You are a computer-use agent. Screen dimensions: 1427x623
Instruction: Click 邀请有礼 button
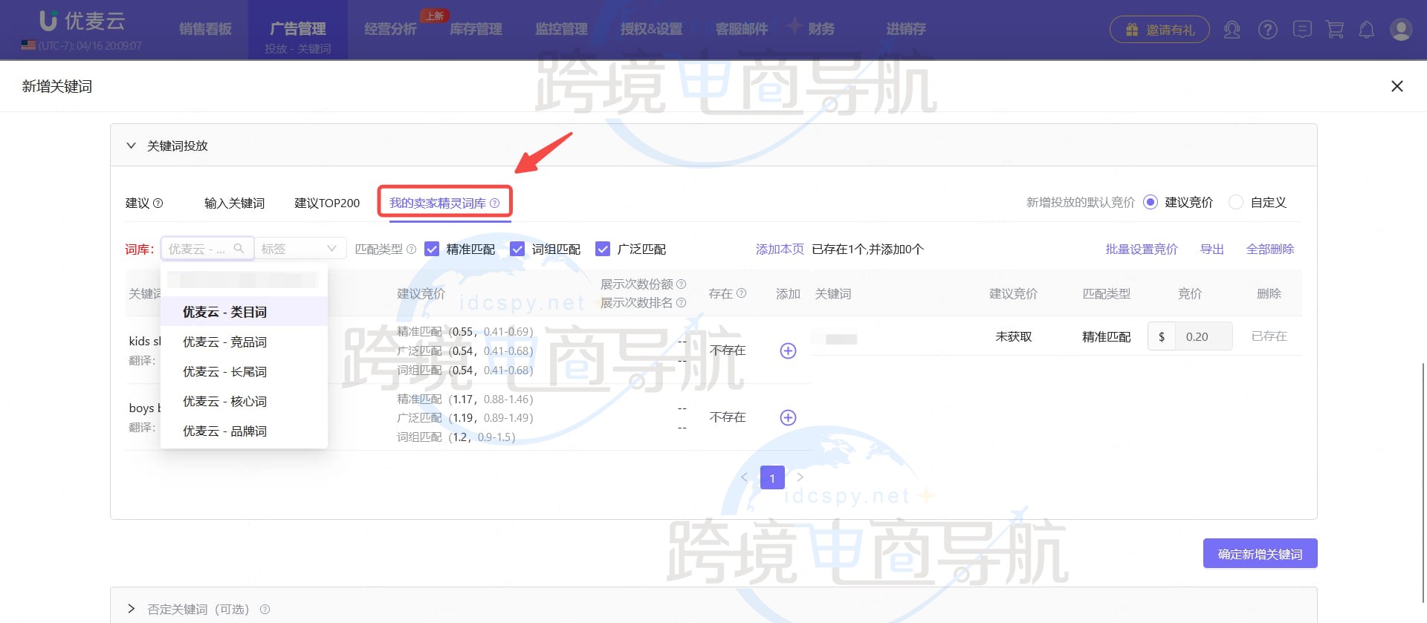tap(1159, 30)
